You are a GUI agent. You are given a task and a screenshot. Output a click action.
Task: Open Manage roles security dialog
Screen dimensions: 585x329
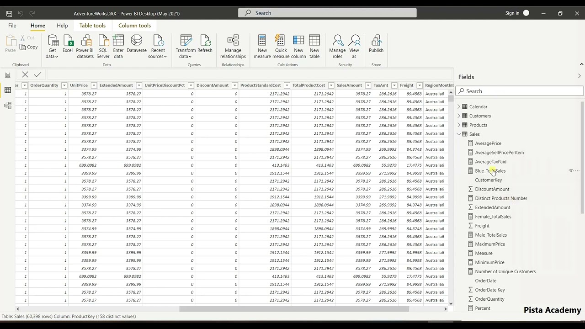[x=337, y=47]
